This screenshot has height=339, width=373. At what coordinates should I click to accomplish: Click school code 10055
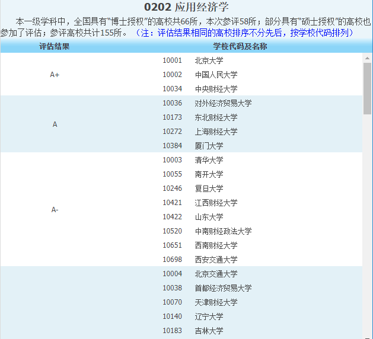(x=172, y=174)
